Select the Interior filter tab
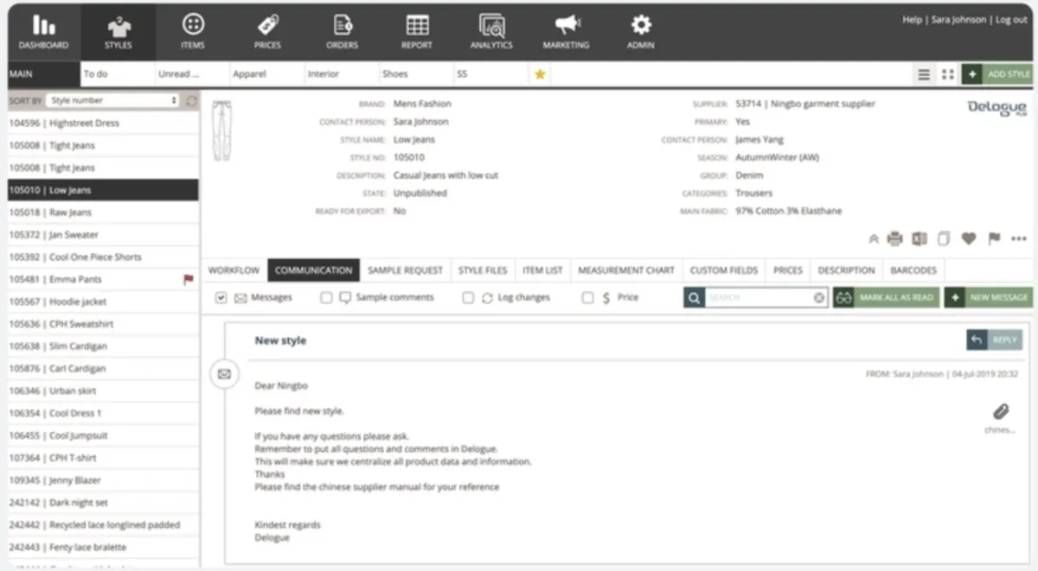This screenshot has height=571, width=1038. click(x=341, y=74)
